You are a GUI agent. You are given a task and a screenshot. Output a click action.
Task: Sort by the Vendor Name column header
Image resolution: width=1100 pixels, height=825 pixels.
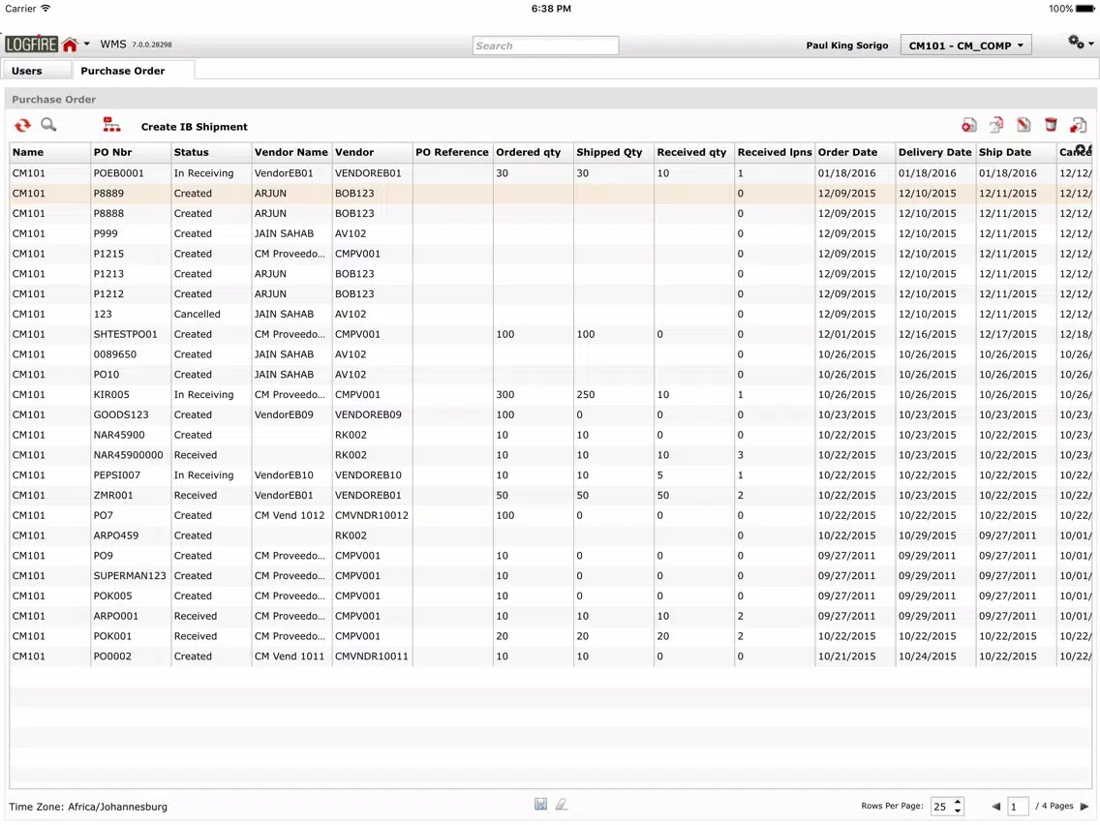pos(291,152)
